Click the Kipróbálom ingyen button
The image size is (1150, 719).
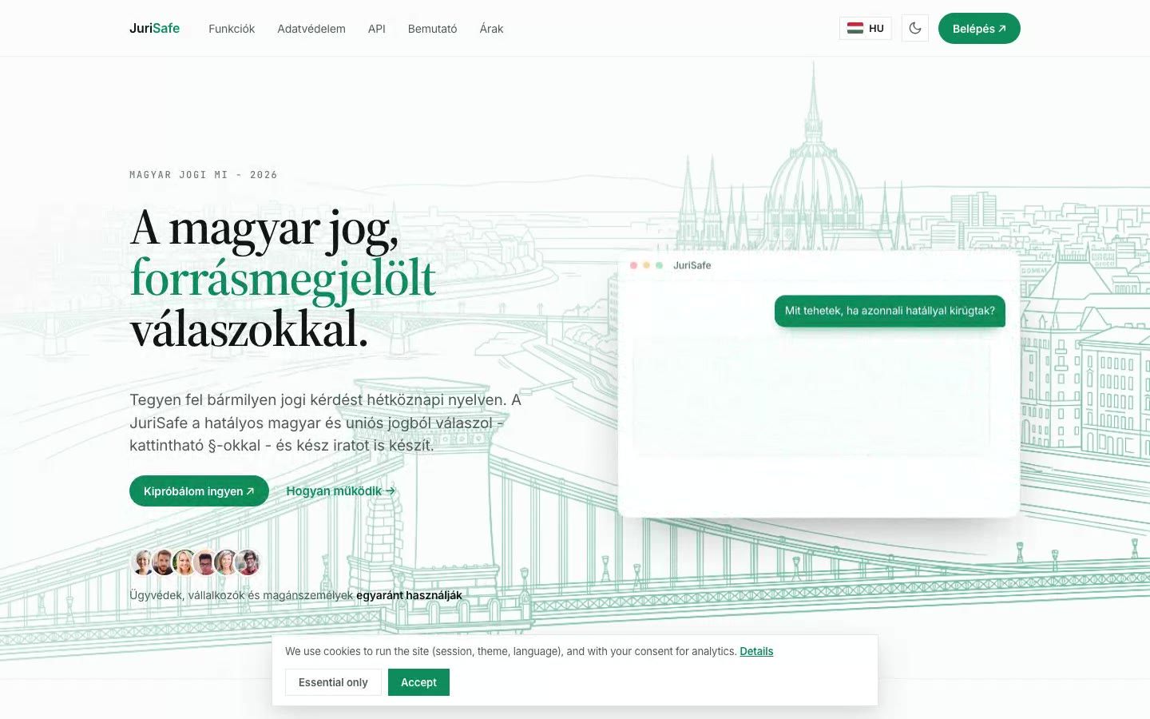click(x=199, y=491)
